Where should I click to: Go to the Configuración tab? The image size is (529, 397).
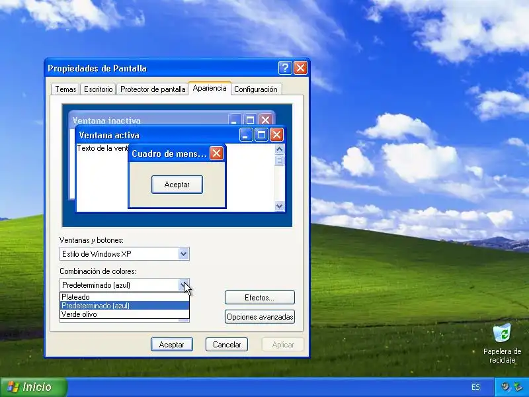(x=256, y=89)
